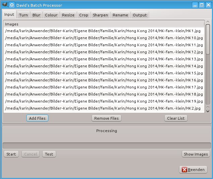Click the processing progress bar
Viewport: 213px width, 179px height.
click(107, 145)
